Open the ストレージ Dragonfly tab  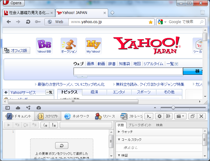pyautogui.click(x=131, y=116)
